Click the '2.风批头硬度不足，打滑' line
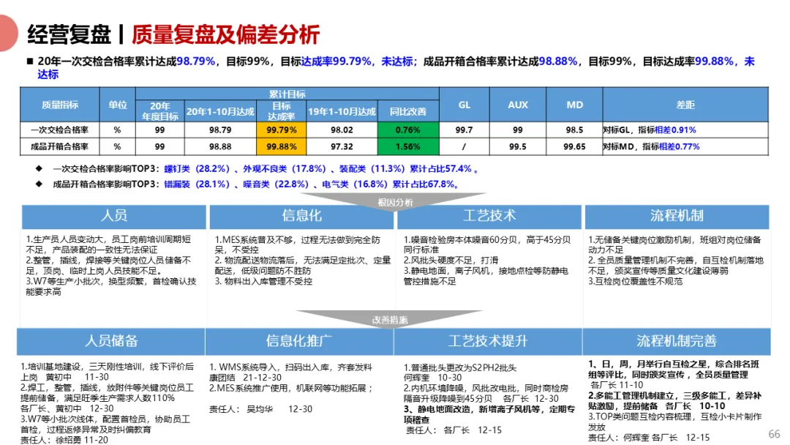Image resolution: width=790 pixels, height=445 pixels. click(x=451, y=261)
